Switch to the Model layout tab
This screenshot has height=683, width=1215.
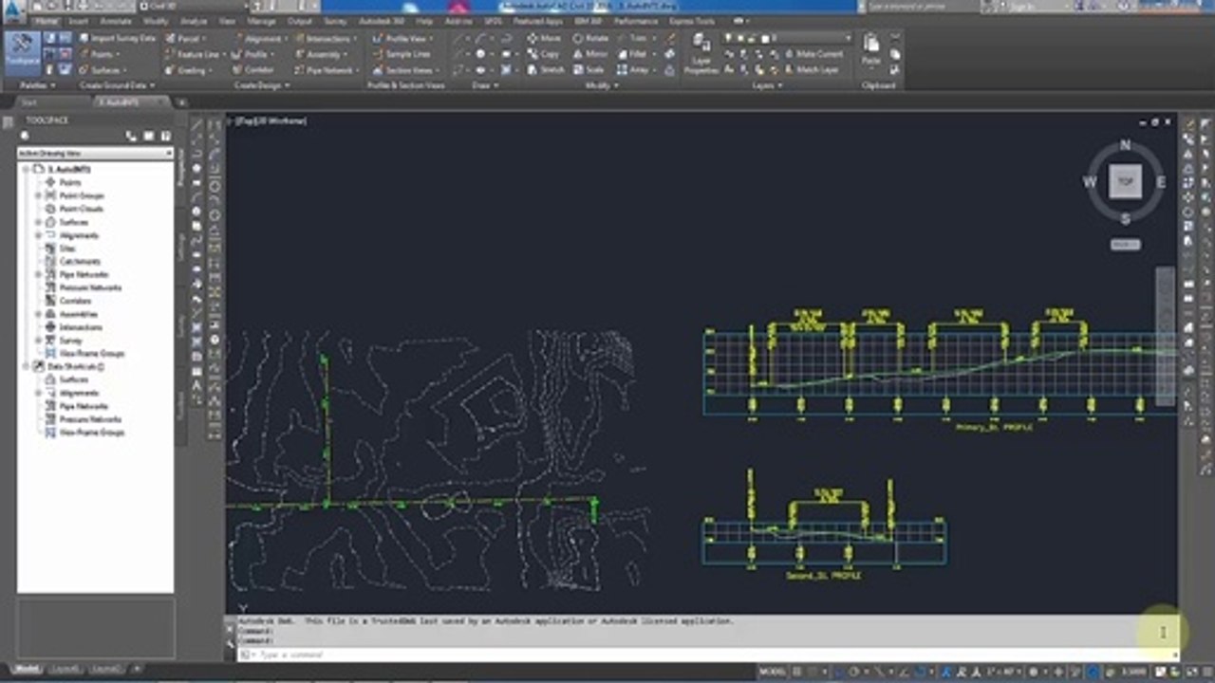(x=28, y=669)
